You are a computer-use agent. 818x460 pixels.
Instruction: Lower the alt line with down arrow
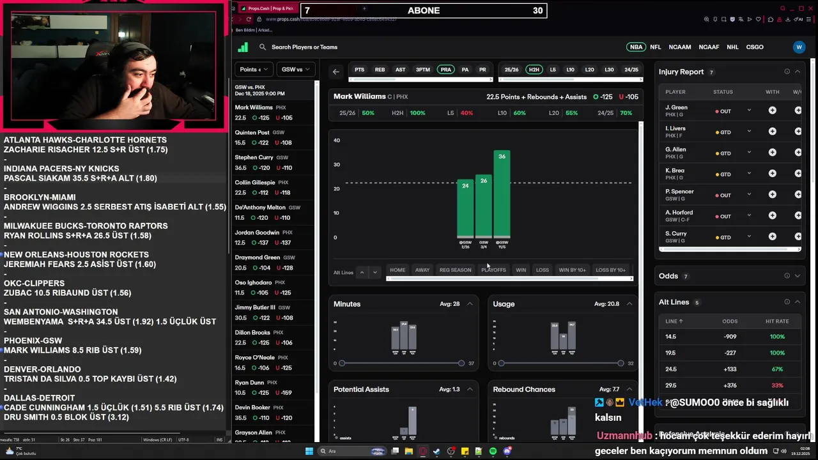[375, 272]
